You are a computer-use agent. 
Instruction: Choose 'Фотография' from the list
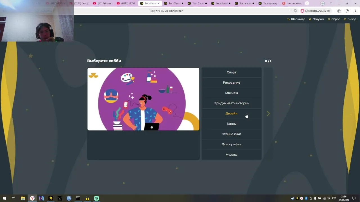tap(231, 144)
